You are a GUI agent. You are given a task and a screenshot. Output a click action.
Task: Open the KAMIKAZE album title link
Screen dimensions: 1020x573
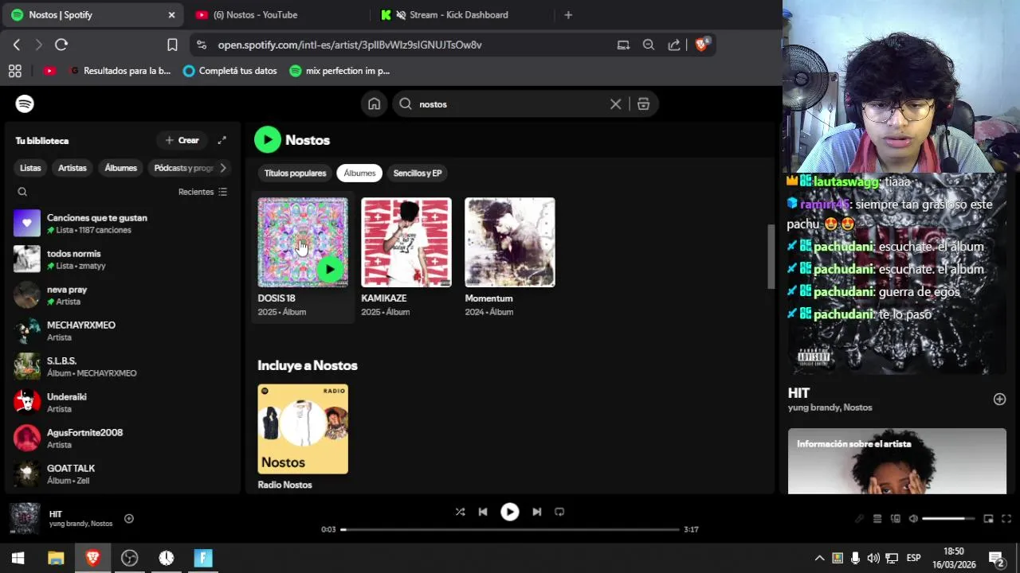pyautogui.click(x=384, y=298)
